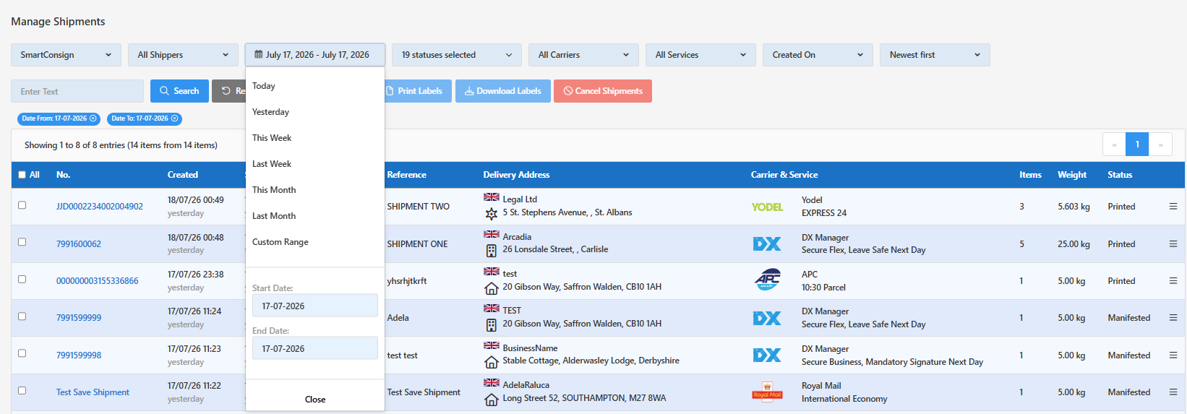Viewport: 1187px width, 414px height.
Task: Open the SmartConsign dropdown
Action: coord(66,55)
